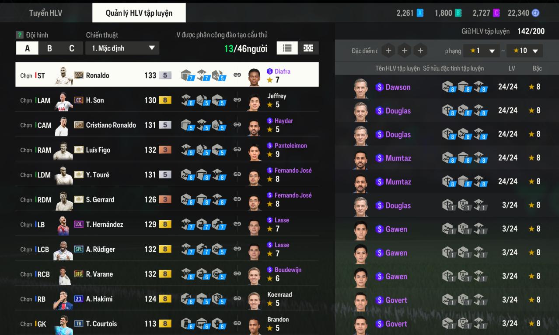Open maximum star rank 10 dropdown
Viewport: 559px width, 335px height.
524,51
